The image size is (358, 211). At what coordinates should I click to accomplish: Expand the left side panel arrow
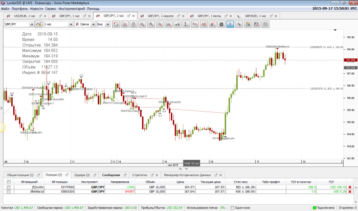pos(2,108)
